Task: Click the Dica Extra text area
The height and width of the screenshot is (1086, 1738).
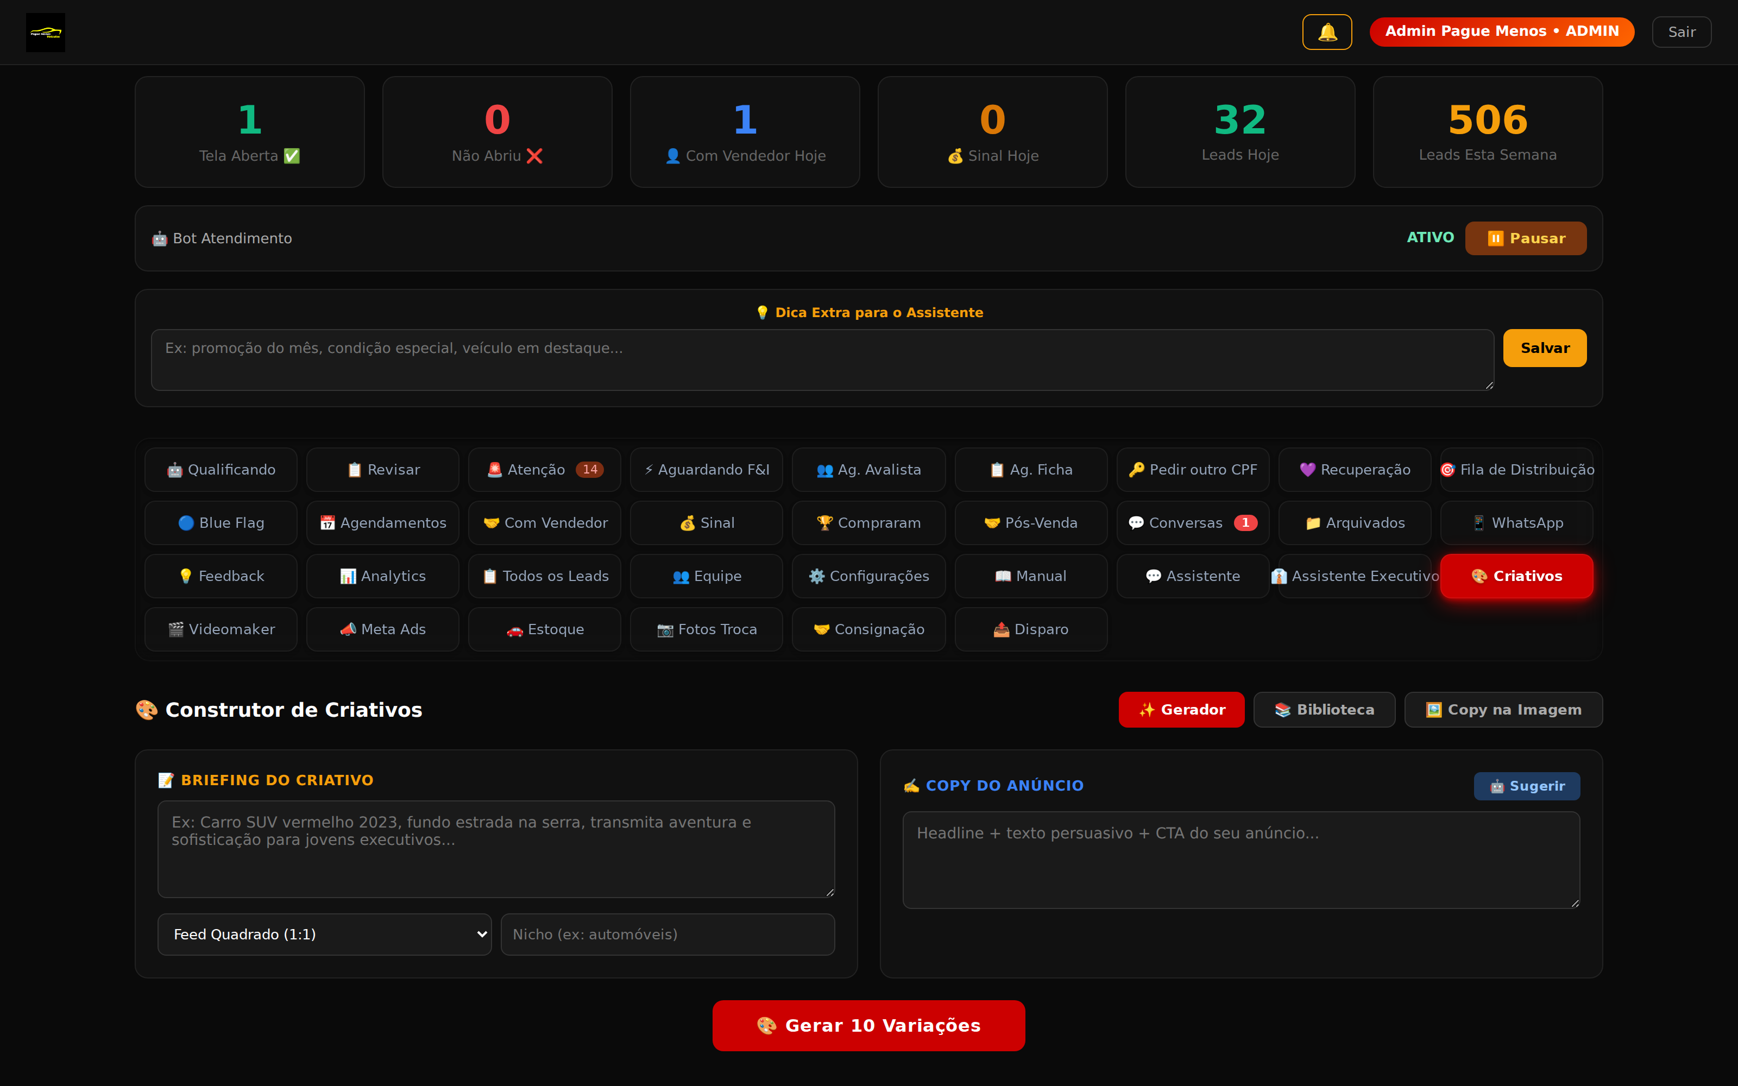Action: click(822, 360)
